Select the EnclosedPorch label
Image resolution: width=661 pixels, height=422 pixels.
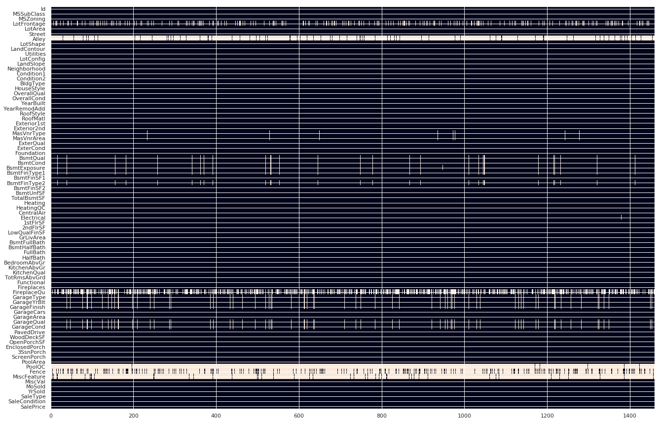pos(26,347)
